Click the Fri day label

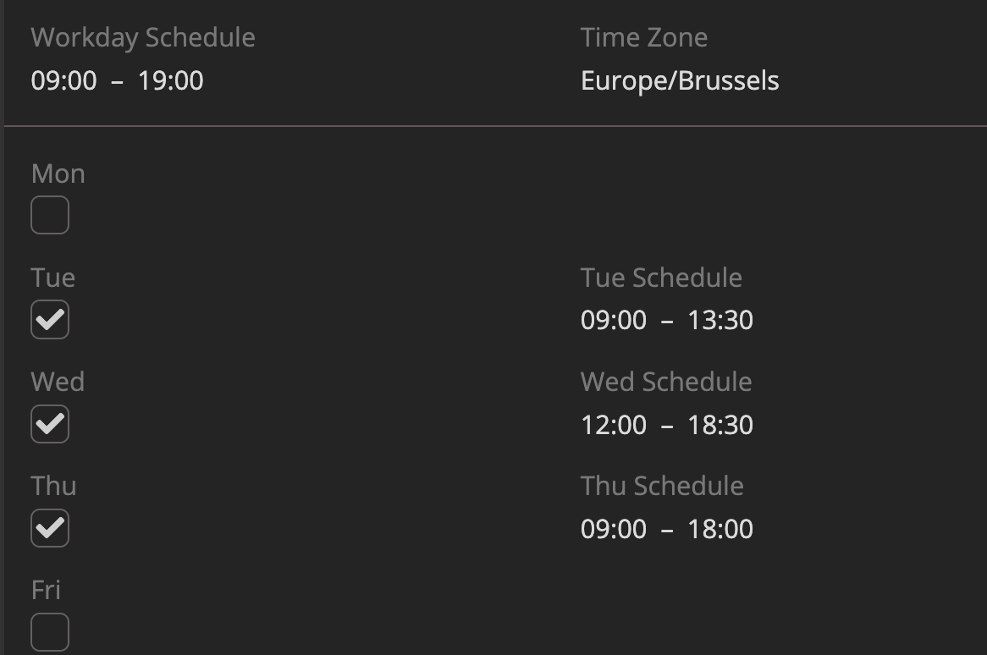click(46, 590)
